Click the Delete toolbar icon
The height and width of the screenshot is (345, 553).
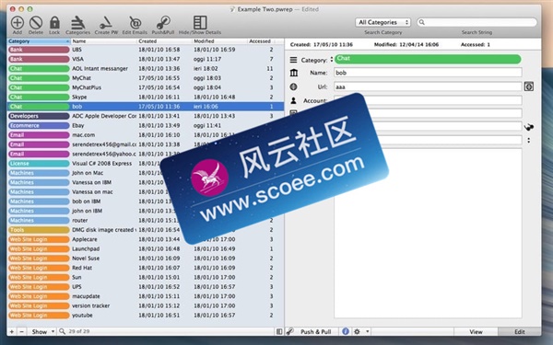point(36,22)
